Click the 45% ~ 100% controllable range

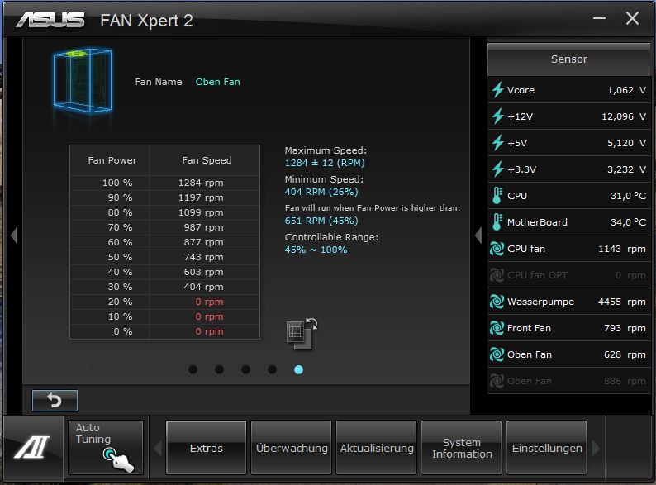pyautogui.click(x=316, y=250)
